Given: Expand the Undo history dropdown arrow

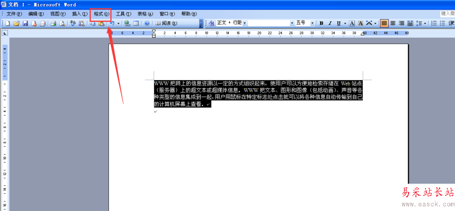Looking at the screenshot, I should tap(118, 24).
